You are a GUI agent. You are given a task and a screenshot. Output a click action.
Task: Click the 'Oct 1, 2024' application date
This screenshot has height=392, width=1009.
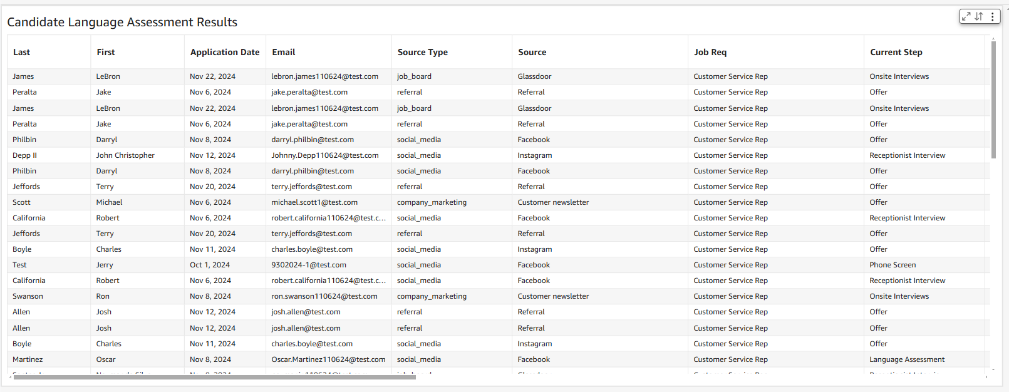pos(210,265)
